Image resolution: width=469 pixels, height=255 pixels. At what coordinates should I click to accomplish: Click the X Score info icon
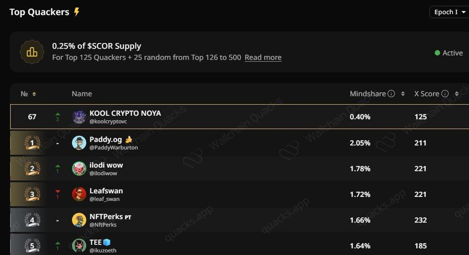(x=445, y=94)
